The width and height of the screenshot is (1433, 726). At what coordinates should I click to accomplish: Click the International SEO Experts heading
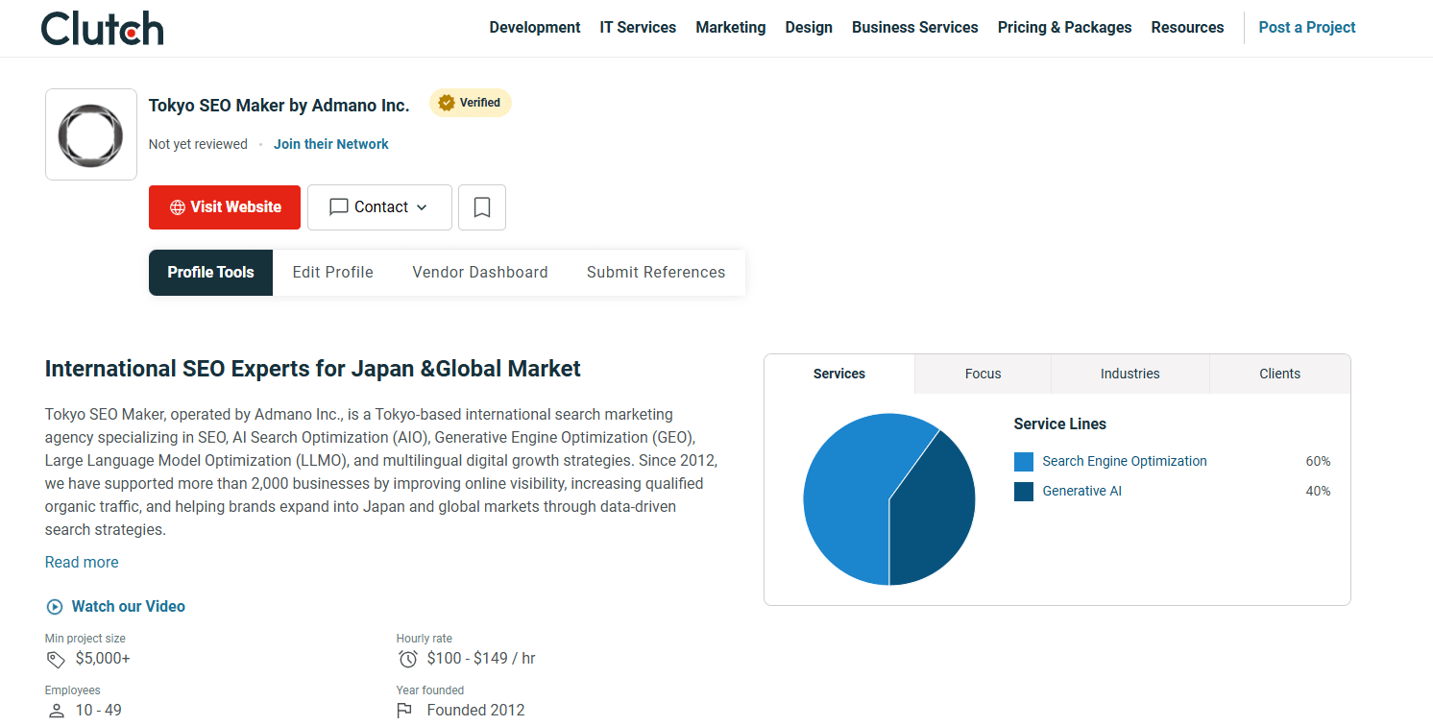pos(313,369)
